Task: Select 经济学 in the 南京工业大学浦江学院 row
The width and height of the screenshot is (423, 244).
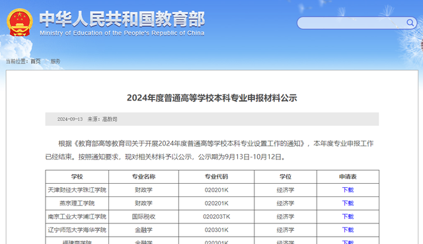Action: [x=286, y=217]
